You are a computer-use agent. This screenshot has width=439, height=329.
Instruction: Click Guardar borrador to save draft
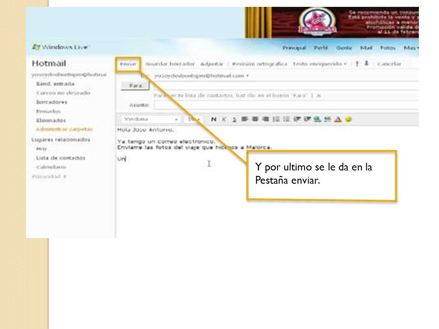[170, 64]
